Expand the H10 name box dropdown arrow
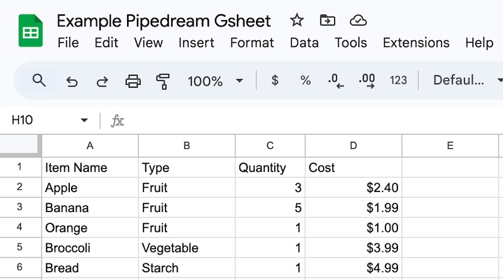503x280 pixels. [x=84, y=121]
